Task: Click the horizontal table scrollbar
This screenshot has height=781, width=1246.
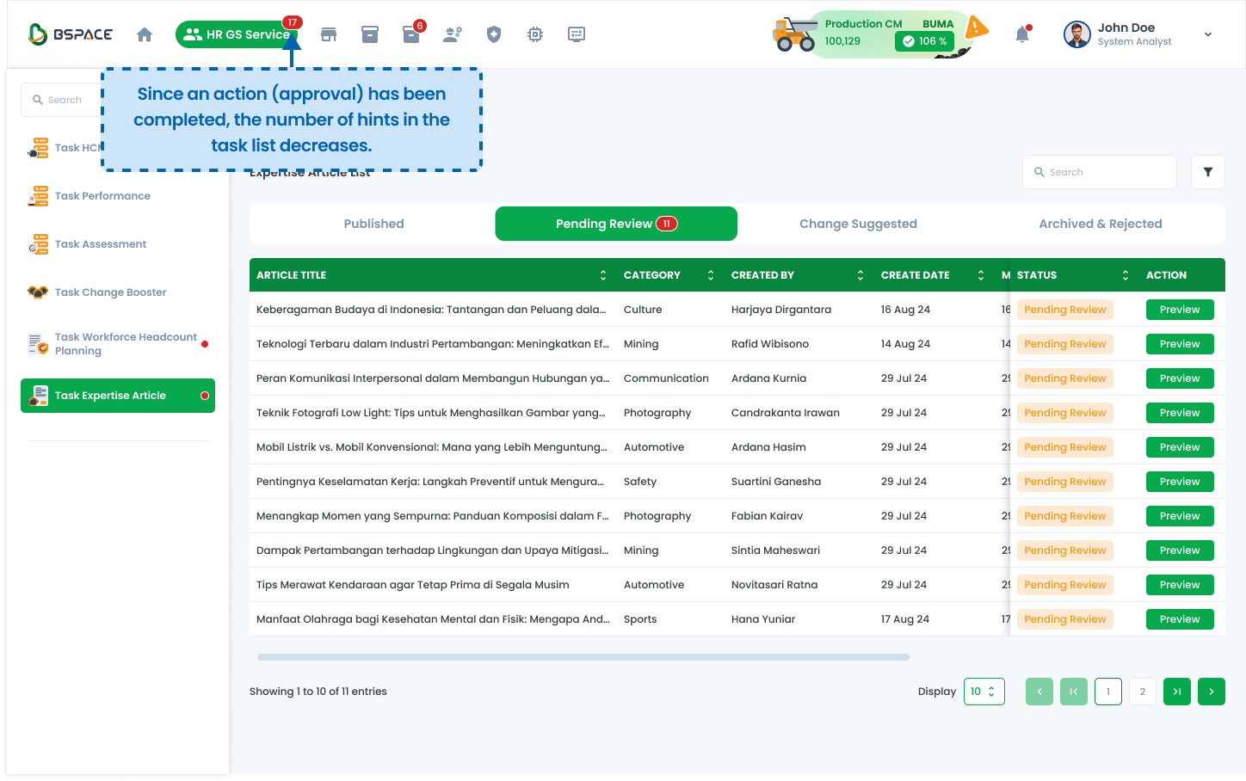Action: [583, 657]
